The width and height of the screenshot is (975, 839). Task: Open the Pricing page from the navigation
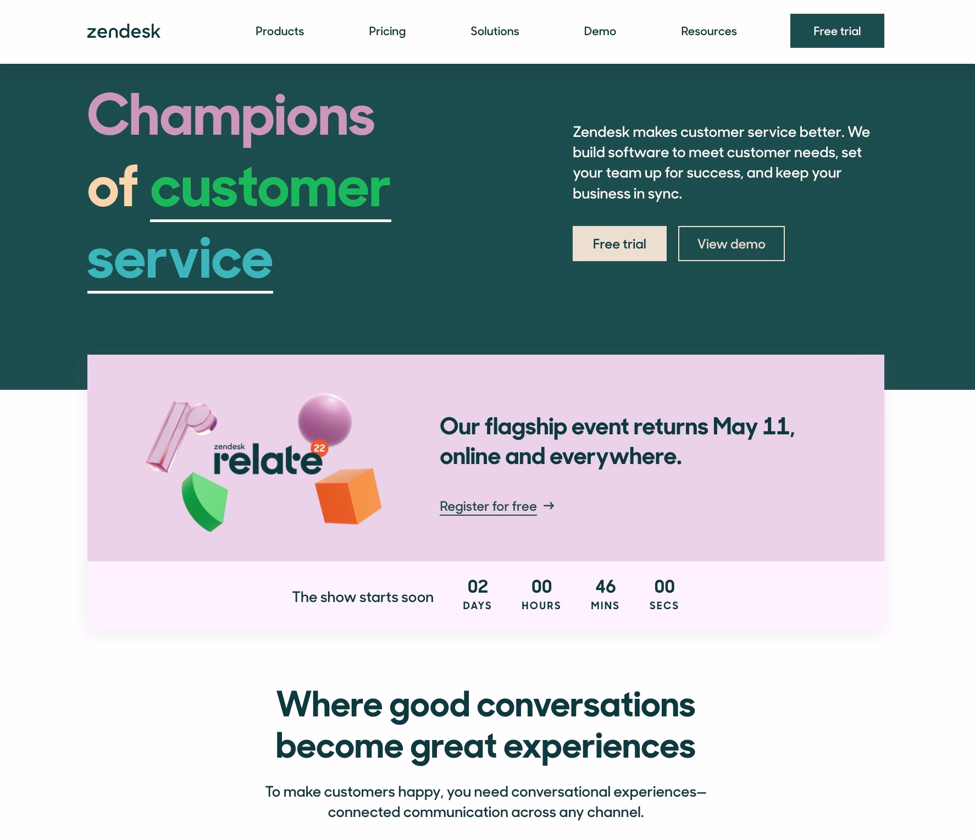coord(387,31)
